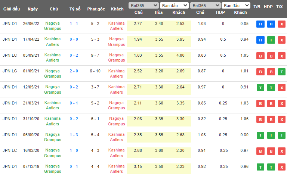The width and height of the screenshot is (287, 175).
Task: Click the Tỷ số column header
Action: click(74, 9)
